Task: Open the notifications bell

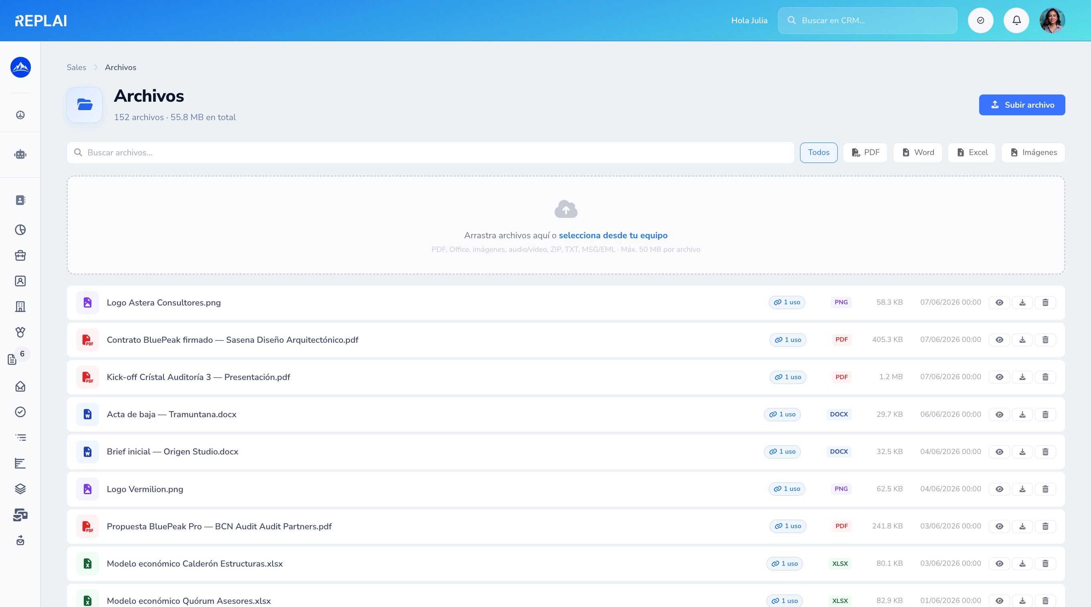Action: pos(1016,20)
